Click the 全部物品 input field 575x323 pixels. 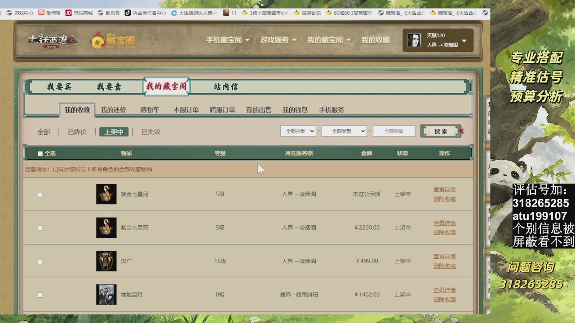pyautogui.click(x=394, y=131)
